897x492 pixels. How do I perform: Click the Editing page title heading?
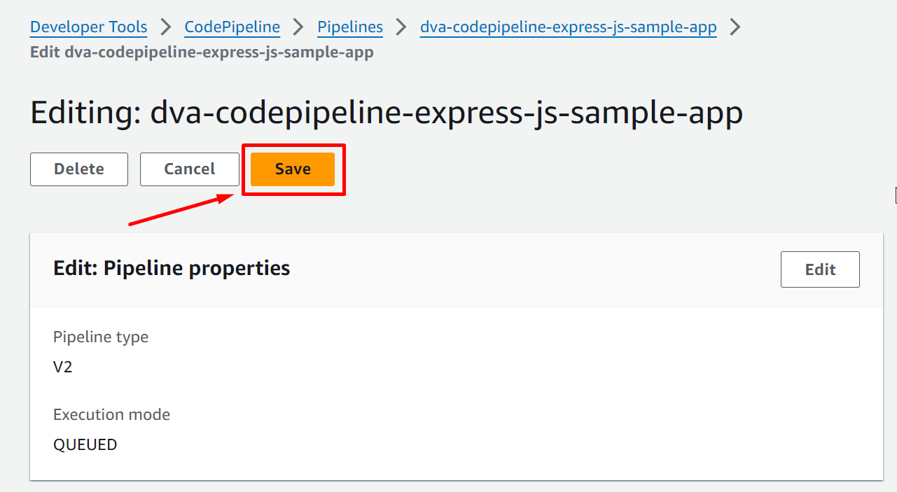tap(386, 113)
